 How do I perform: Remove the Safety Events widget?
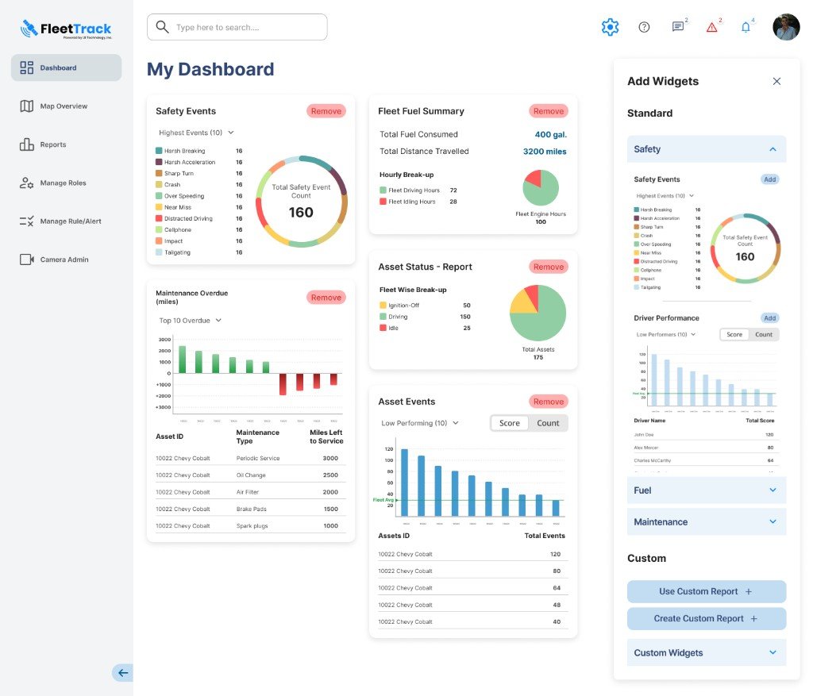coord(326,111)
